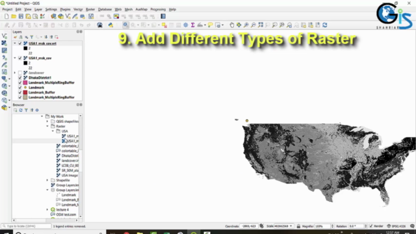Collapse the USA folder in Browser
416x234 pixels.
pos(53,131)
